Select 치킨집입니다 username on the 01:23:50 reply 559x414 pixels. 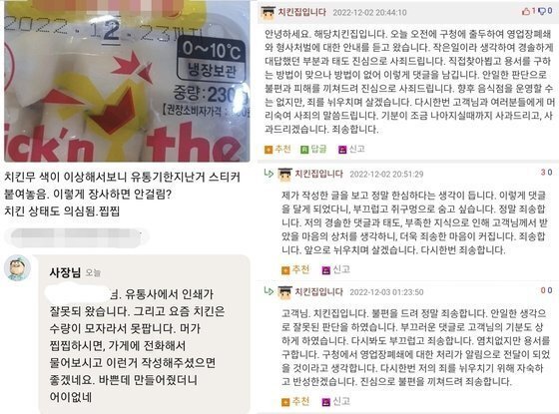[319, 291]
